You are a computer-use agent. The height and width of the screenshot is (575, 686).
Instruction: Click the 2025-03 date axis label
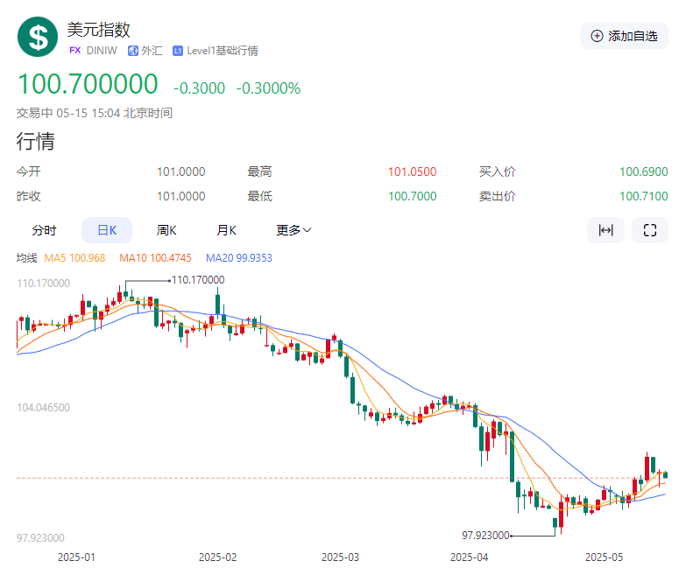[x=340, y=557]
